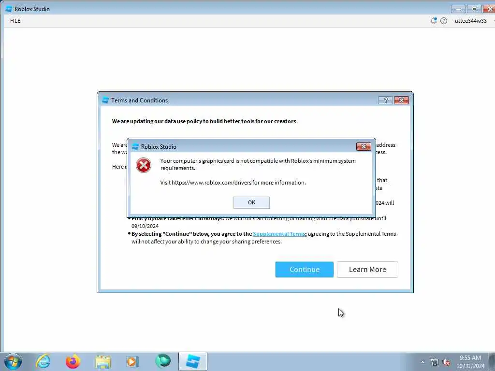495x371 pixels.
Task: Open the notifications bell icon
Action: tap(434, 21)
